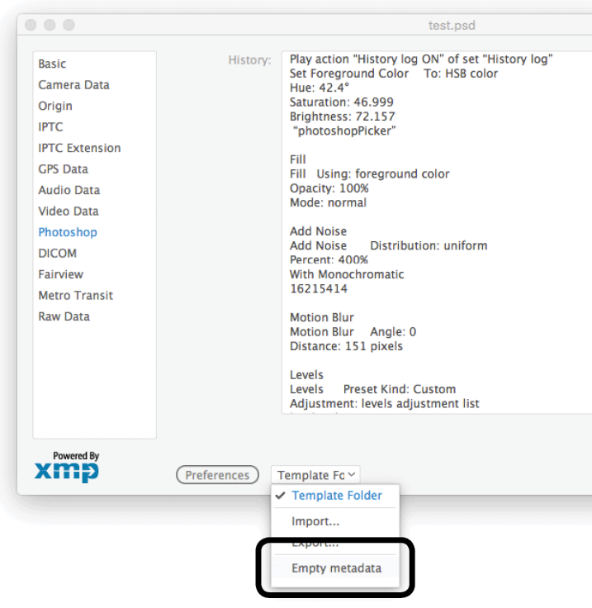Image resolution: width=592 pixels, height=608 pixels.
Task: Open Metro Transit metadata panel
Action: click(76, 296)
